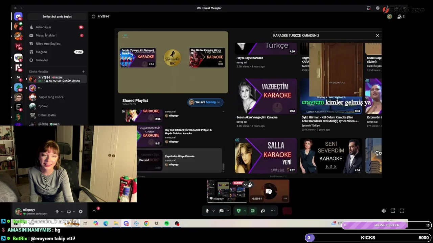The image size is (433, 243).
Task: Open Spotify from the taskbar
Action: coord(167,223)
